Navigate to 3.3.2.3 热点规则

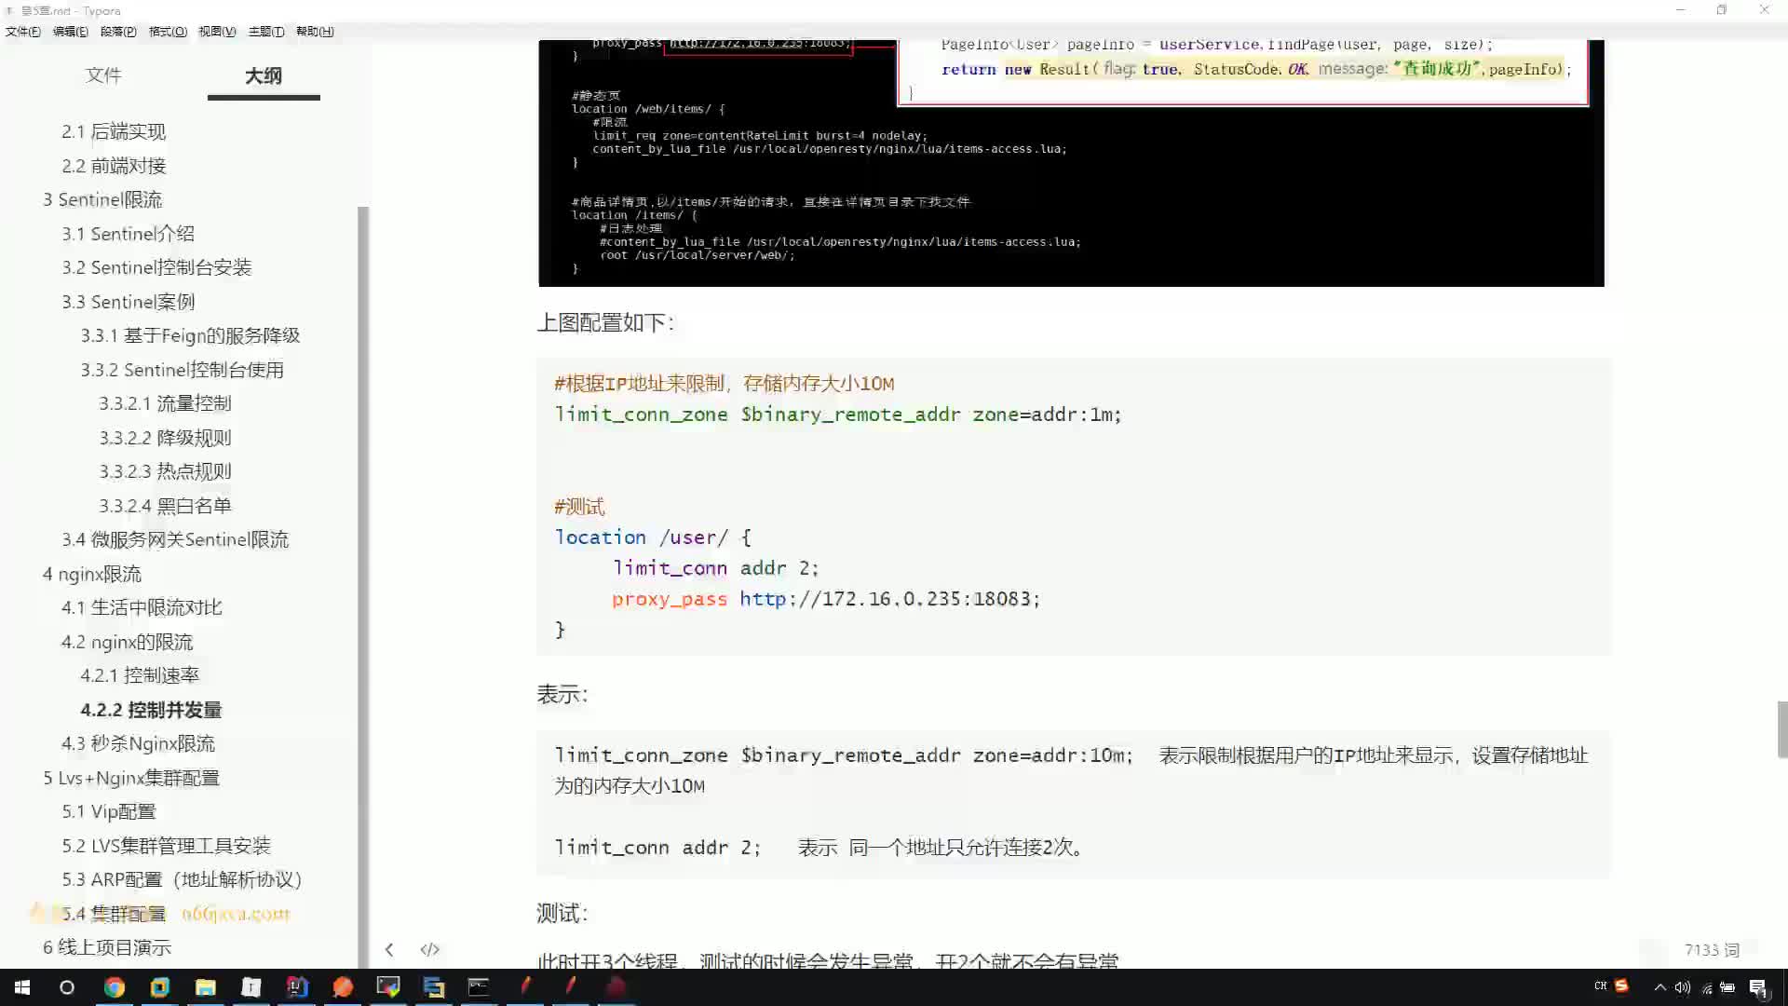(x=165, y=471)
